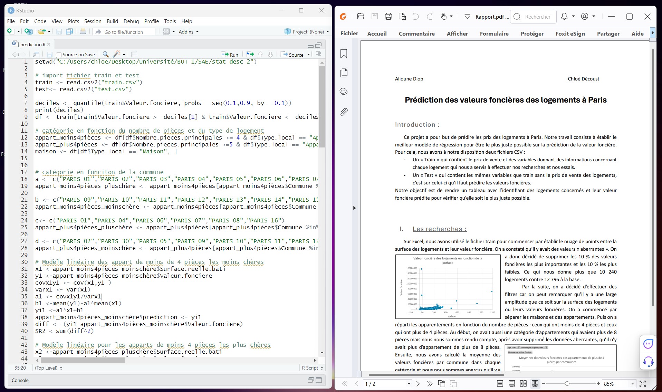Open the attachments panel in Foxit
This screenshot has height=392, width=662.
pyautogui.click(x=343, y=112)
